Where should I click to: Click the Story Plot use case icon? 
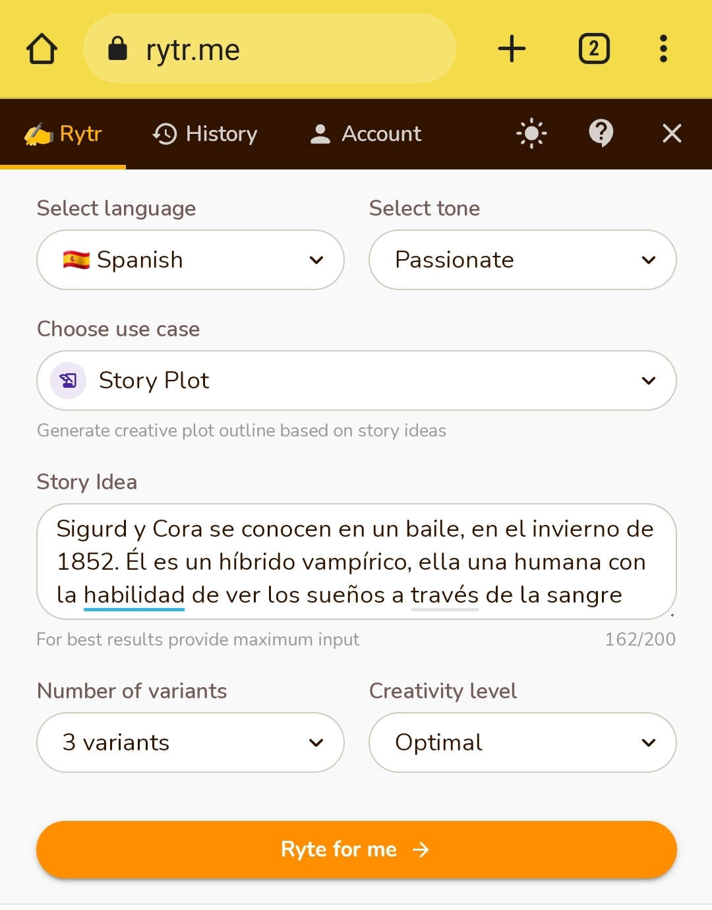[x=69, y=380]
